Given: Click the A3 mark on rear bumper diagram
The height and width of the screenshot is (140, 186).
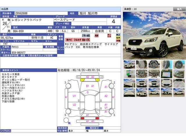Looking at the screenshot, I should tap(93, 121).
